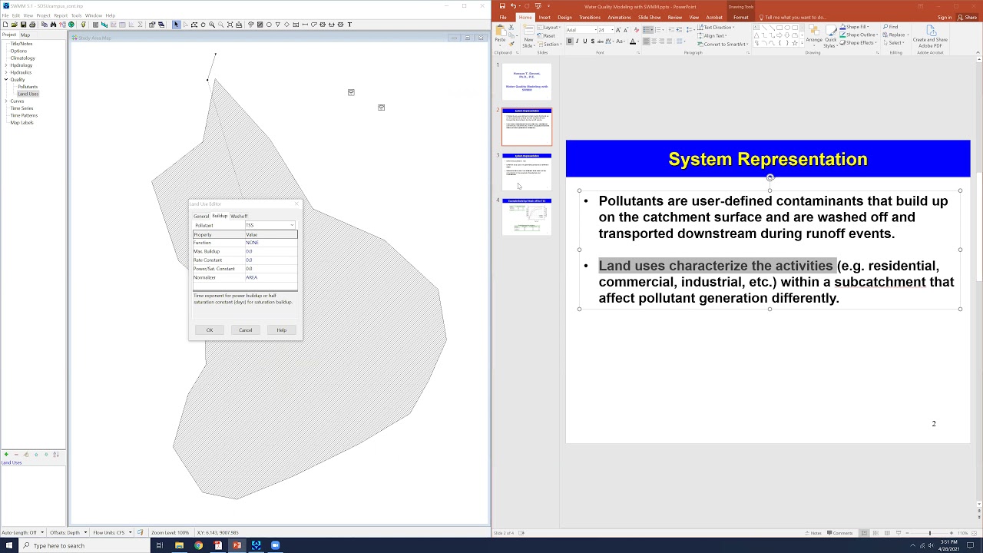Open PowerPoint from the taskbar
The width and height of the screenshot is (983, 553).
coord(237,545)
